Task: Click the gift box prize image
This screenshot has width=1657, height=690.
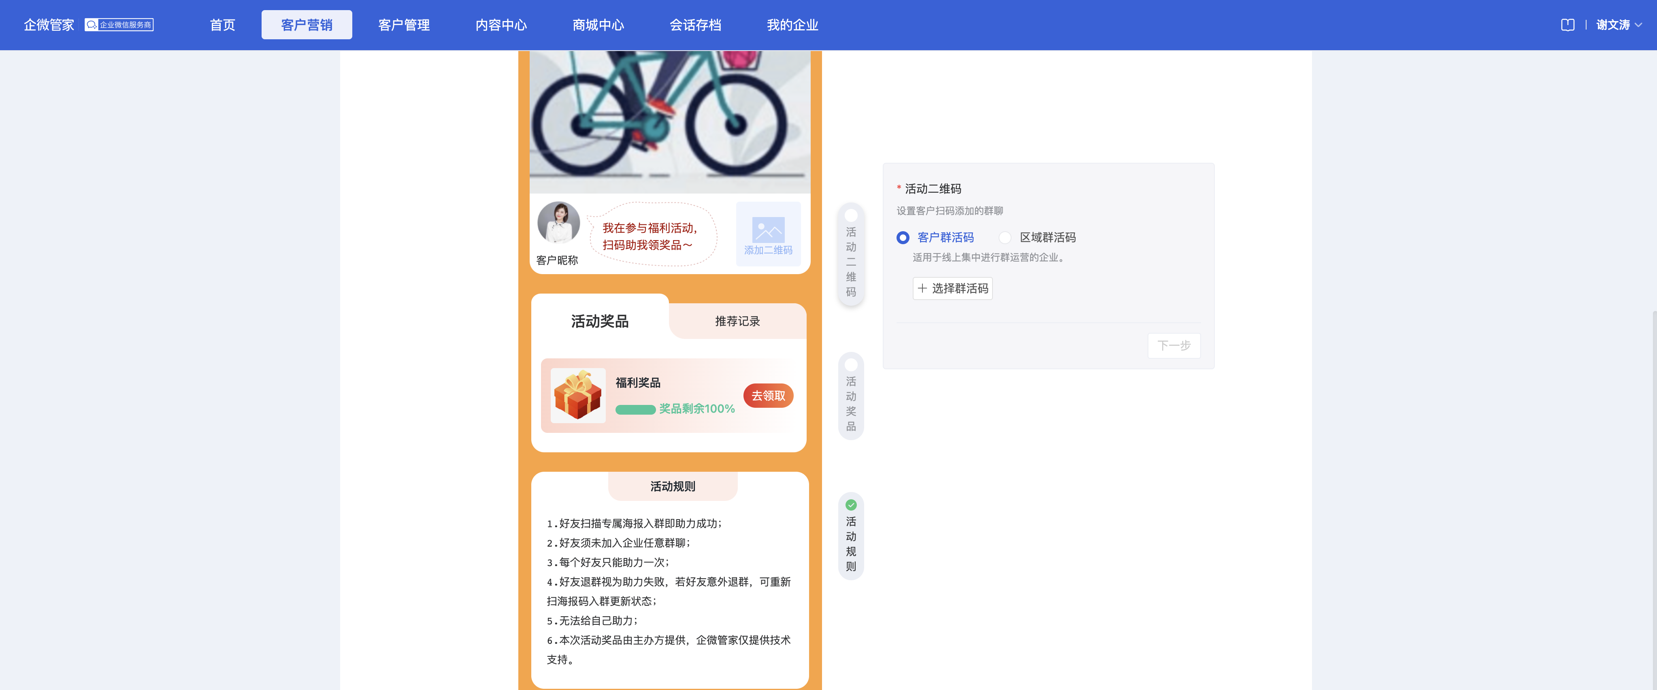Action: (x=577, y=396)
